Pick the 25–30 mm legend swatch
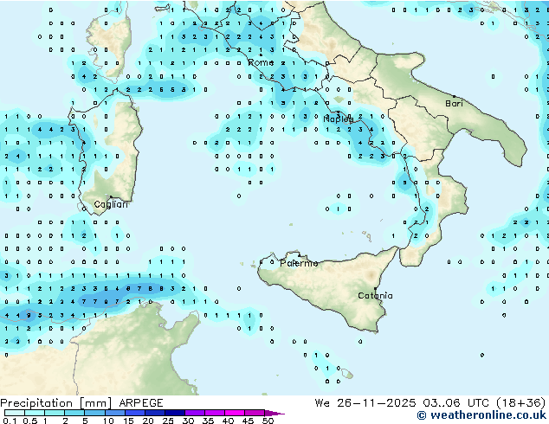549x424 pixels. pyautogui.click(x=174, y=413)
